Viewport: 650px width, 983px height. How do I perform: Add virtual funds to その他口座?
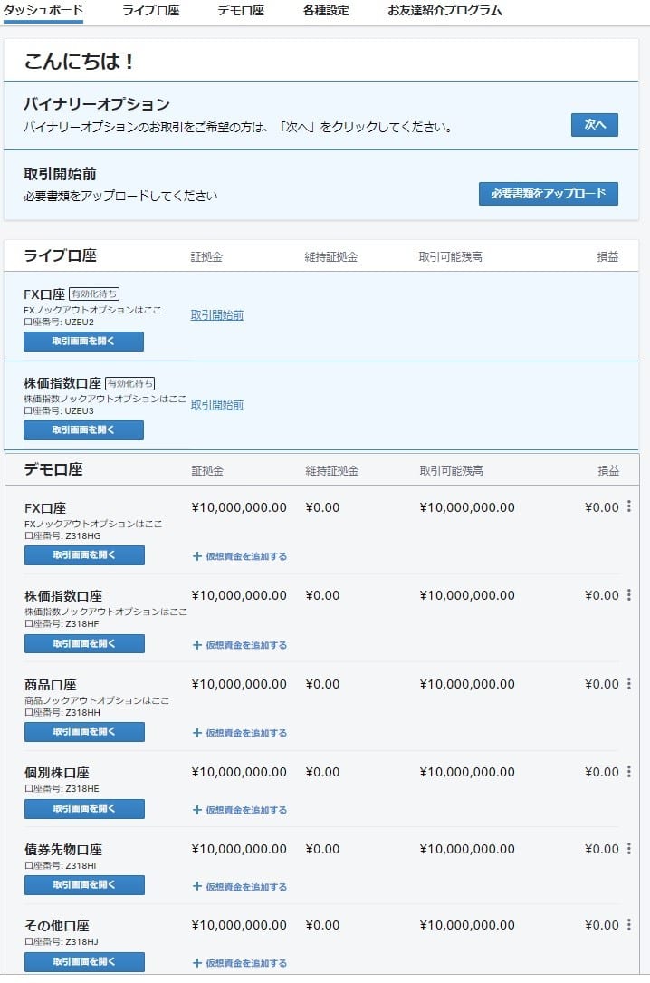point(240,963)
